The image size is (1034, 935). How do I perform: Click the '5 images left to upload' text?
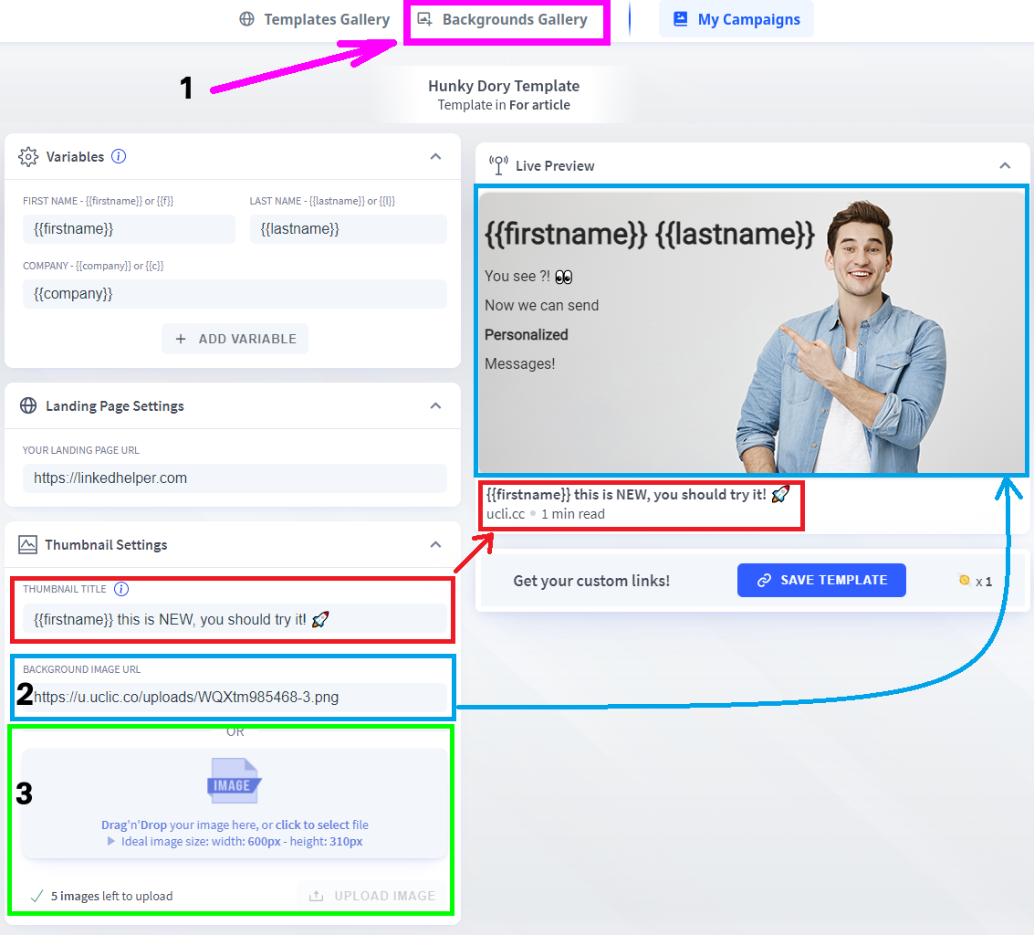point(112,896)
